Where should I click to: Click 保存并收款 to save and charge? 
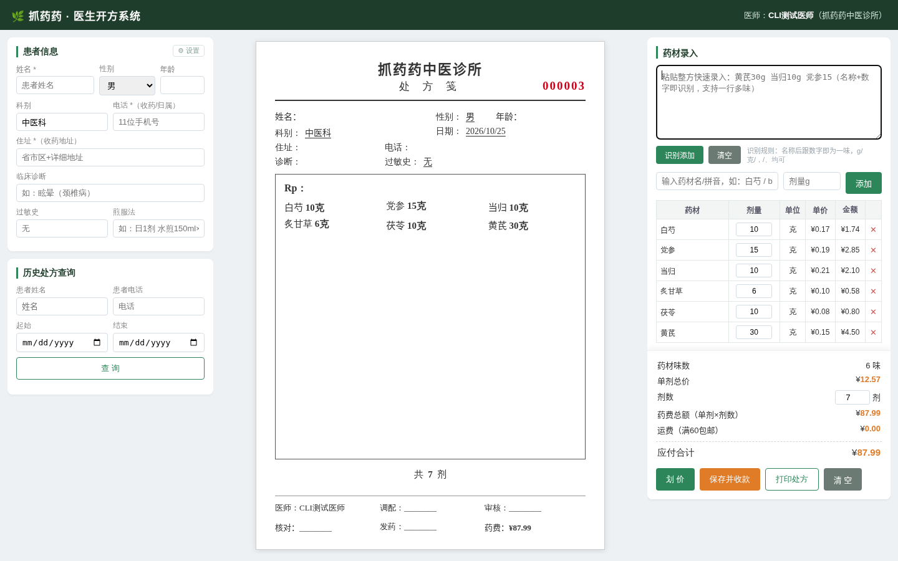[x=730, y=479]
